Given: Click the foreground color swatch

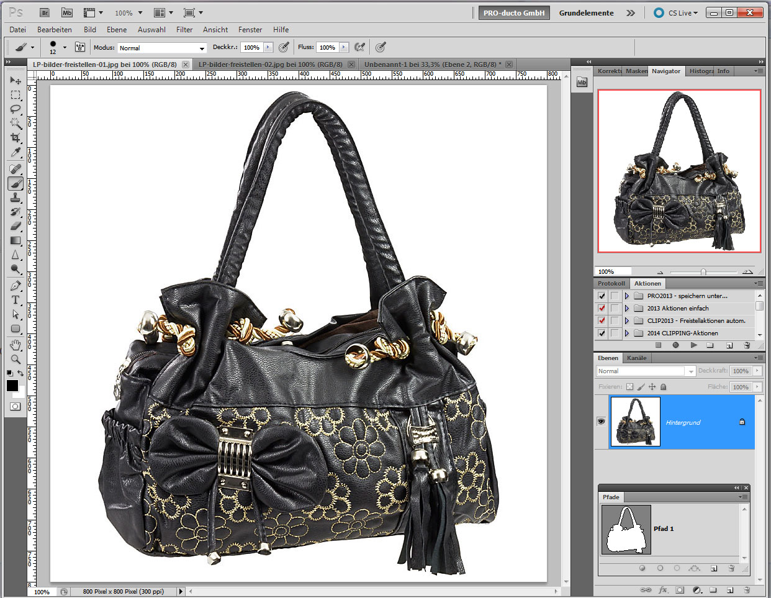Looking at the screenshot, I should (12, 386).
